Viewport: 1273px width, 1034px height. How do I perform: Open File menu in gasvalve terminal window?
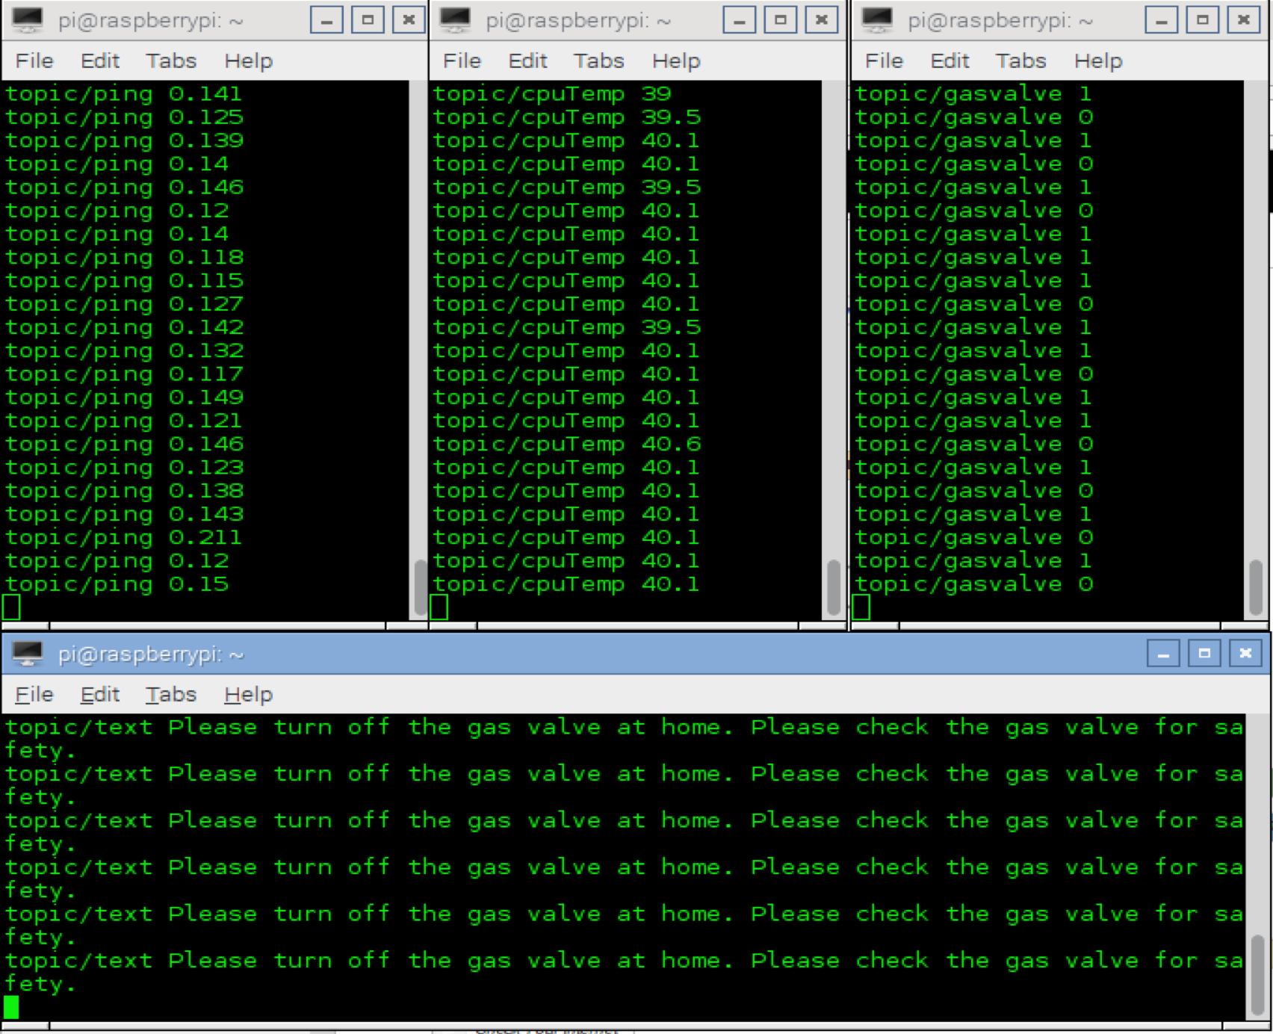[884, 61]
